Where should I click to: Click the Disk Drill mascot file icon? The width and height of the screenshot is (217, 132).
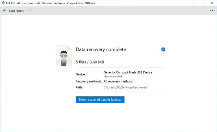click(x=64, y=56)
